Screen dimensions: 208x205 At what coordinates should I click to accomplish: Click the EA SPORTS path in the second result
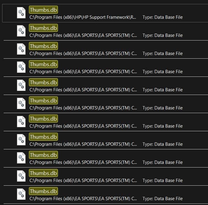[83, 35]
